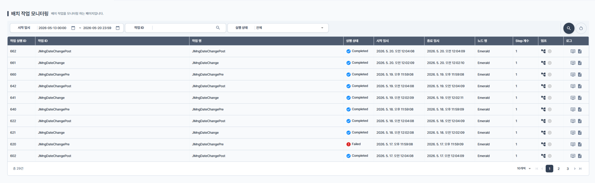
Task: Open the document log icon for failed run 620
Action: pos(580,144)
